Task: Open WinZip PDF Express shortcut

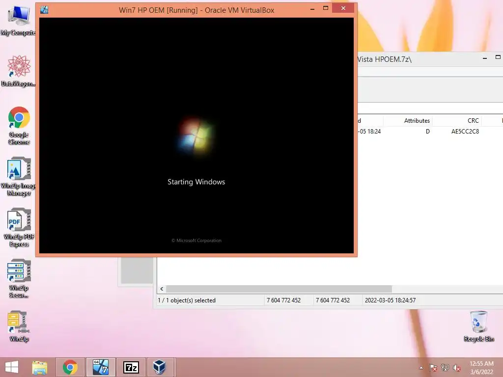Action: [19, 227]
